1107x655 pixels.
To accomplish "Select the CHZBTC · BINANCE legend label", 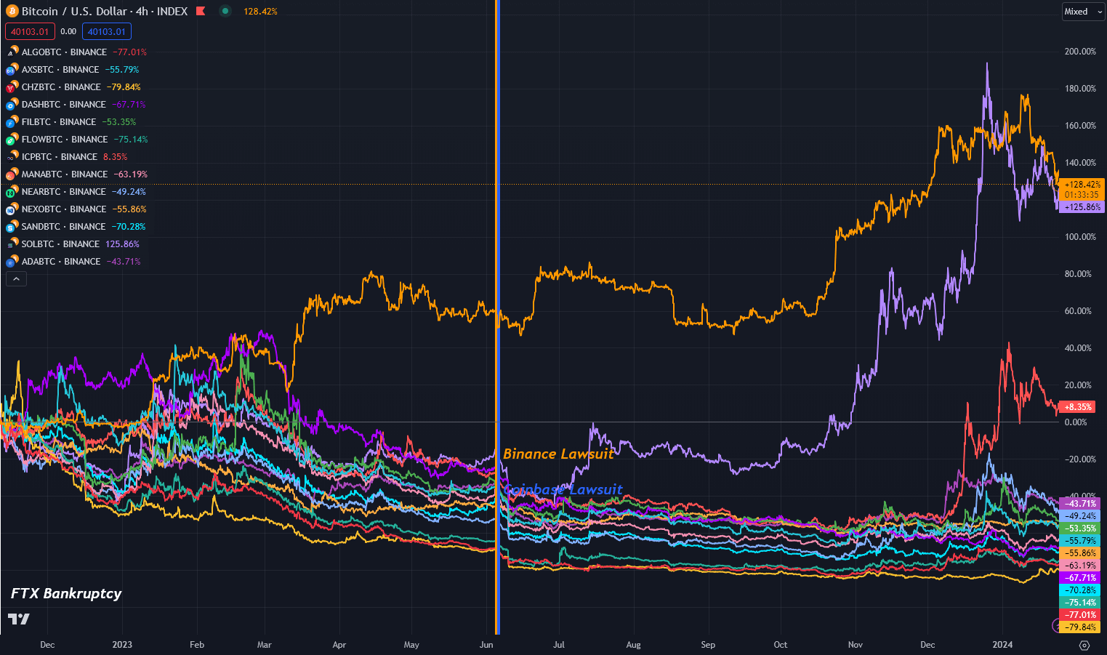I will click(61, 87).
